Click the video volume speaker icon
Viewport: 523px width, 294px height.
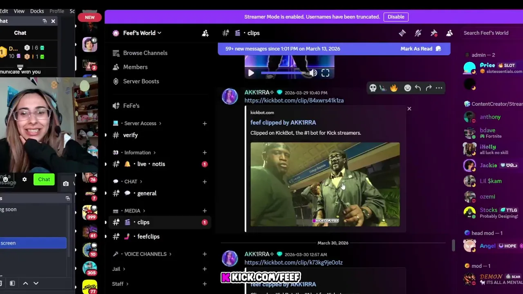(313, 73)
